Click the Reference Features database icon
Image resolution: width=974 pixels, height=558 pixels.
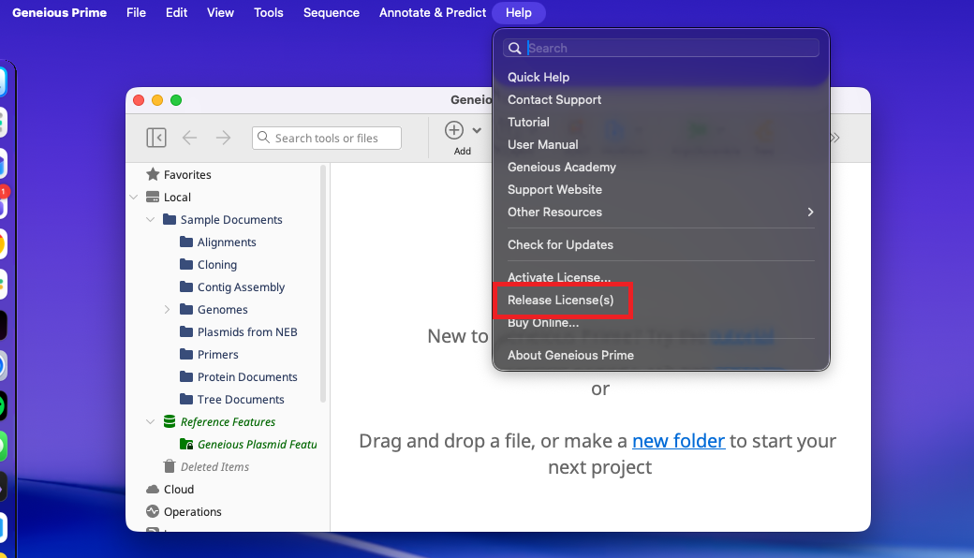[170, 421]
